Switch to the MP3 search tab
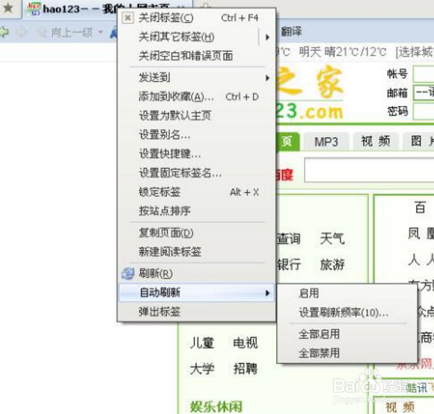This screenshot has width=434, height=414. point(326,142)
